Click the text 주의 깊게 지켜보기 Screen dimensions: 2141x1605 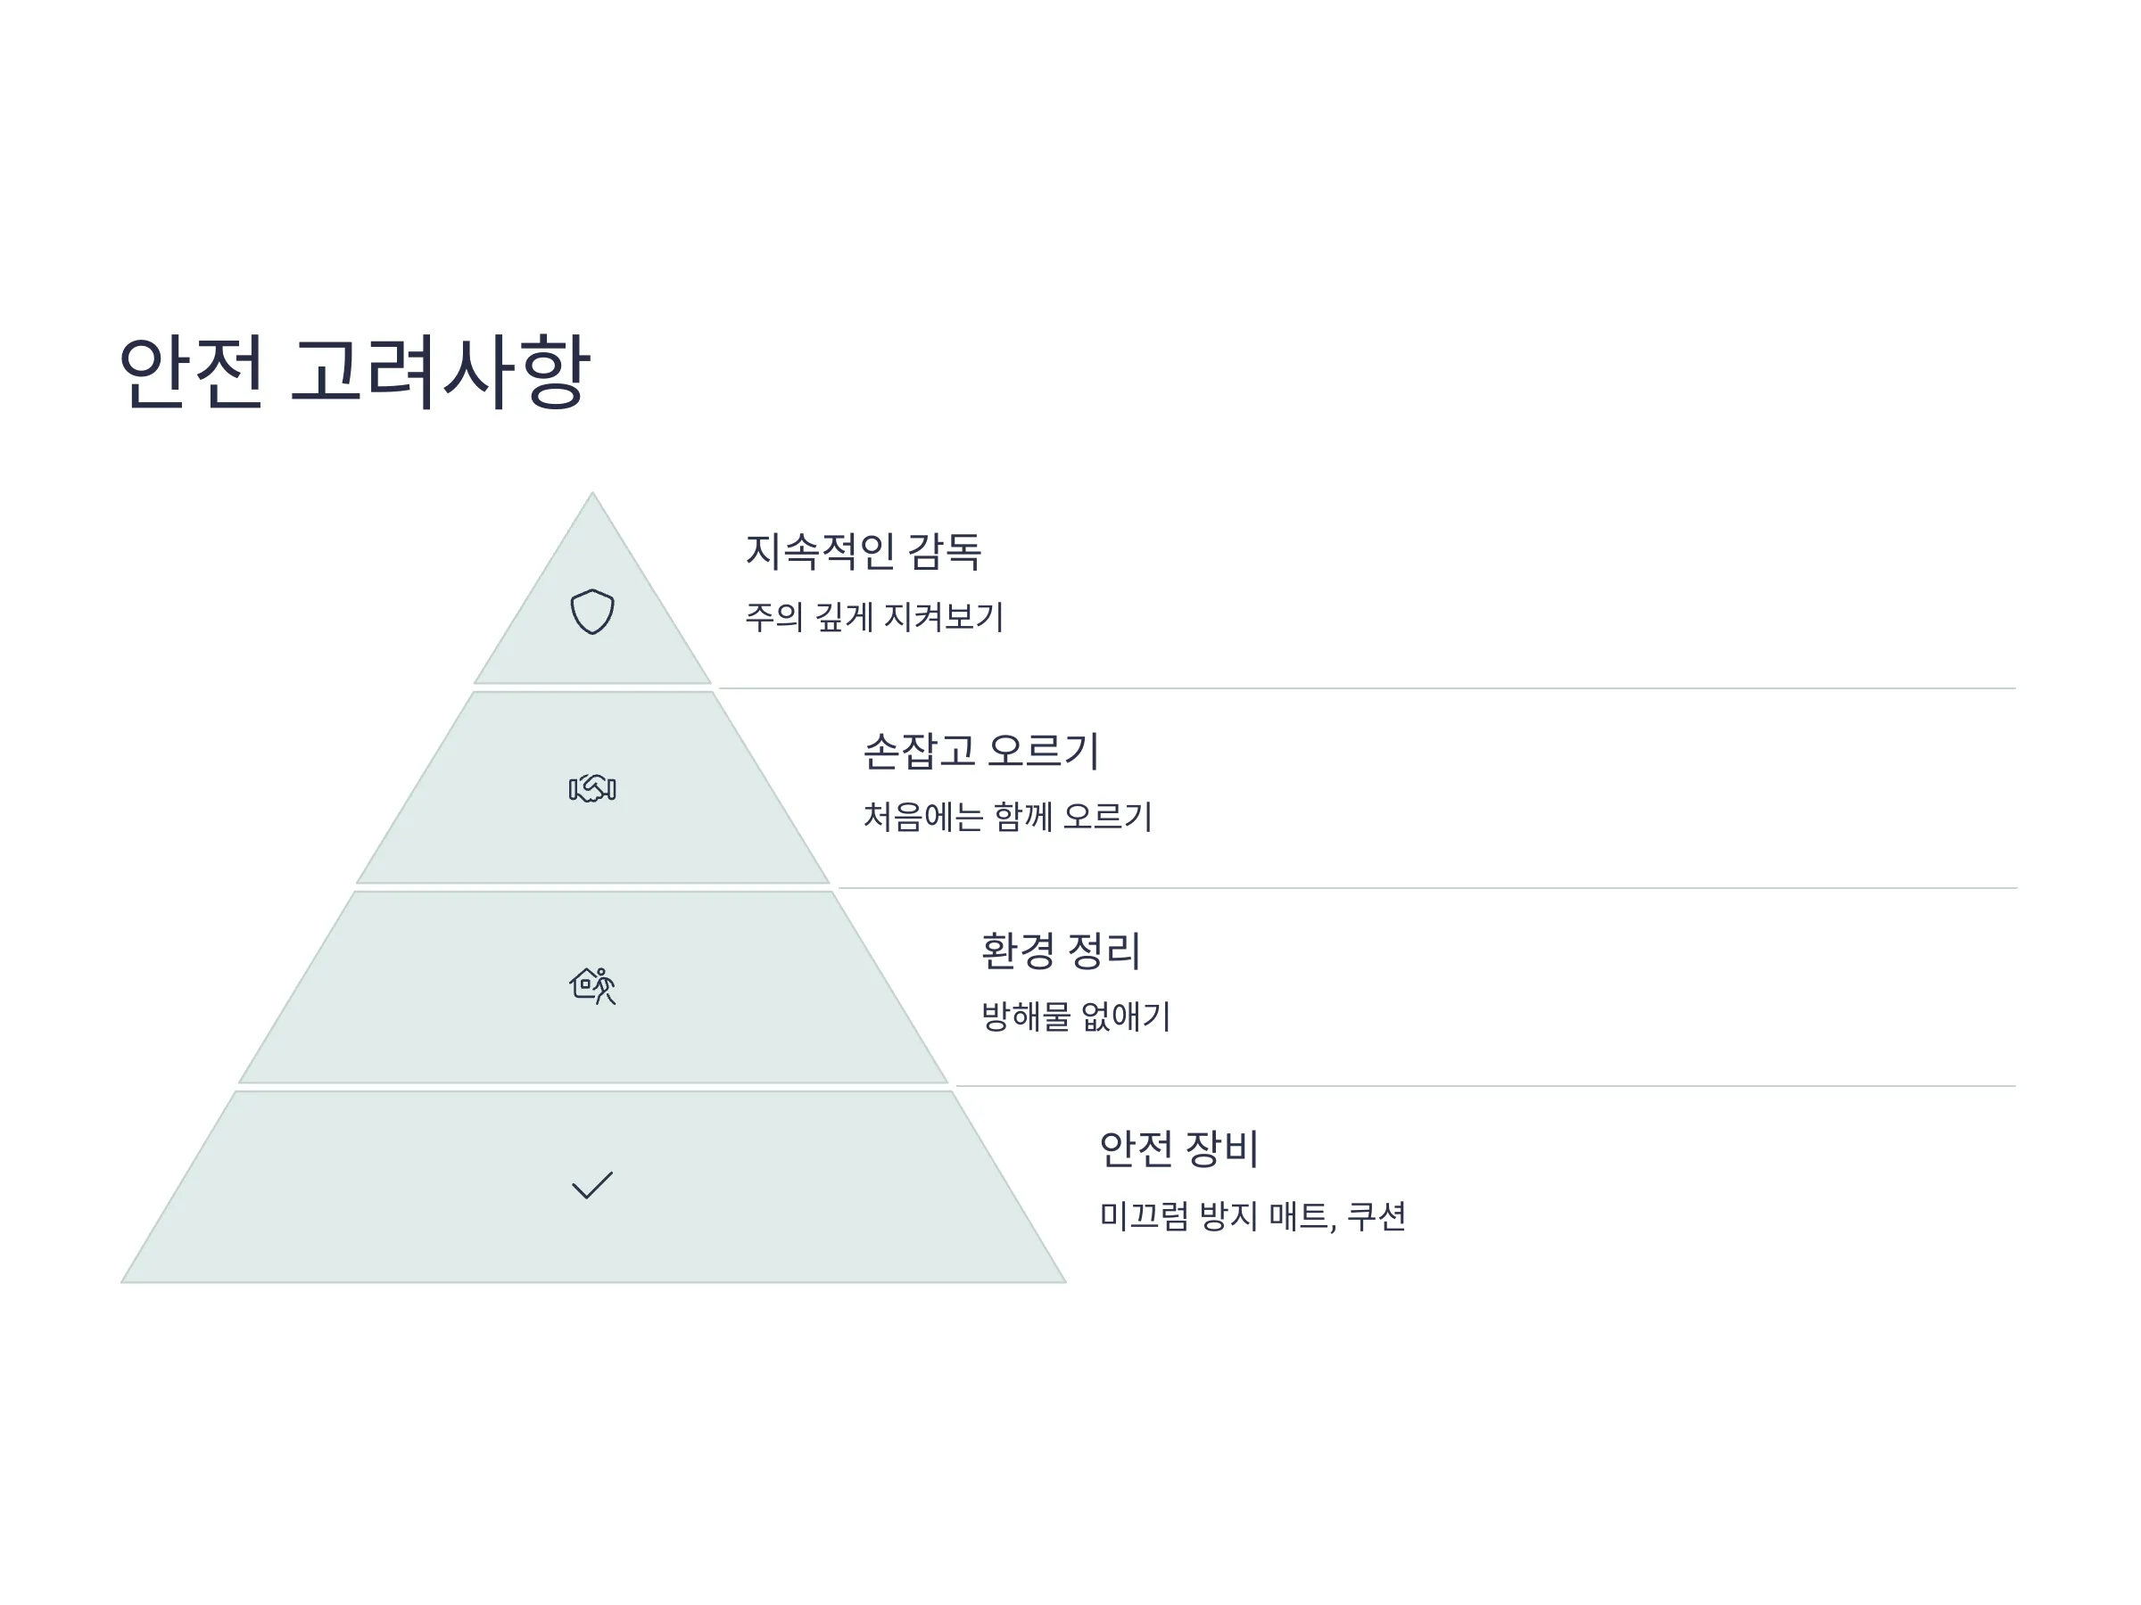[874, 616]
